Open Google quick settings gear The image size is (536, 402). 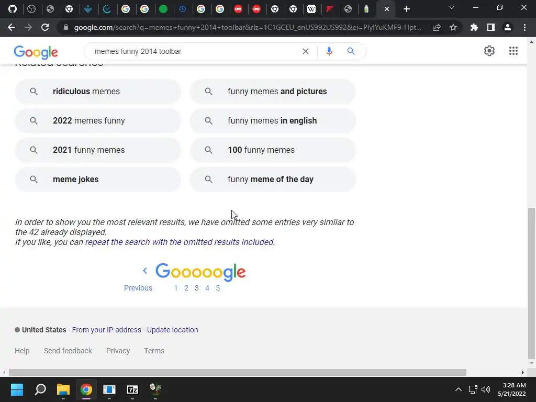tap(489, 51)
